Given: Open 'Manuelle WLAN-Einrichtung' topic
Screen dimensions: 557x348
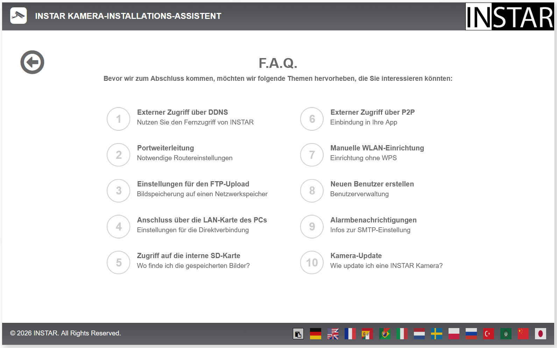Looking at the screenshot, I should 377,148.
